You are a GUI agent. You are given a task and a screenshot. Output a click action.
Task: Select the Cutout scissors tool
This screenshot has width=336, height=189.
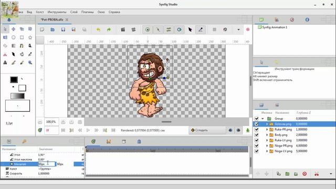pyautogui.click(x=5, y=54)
